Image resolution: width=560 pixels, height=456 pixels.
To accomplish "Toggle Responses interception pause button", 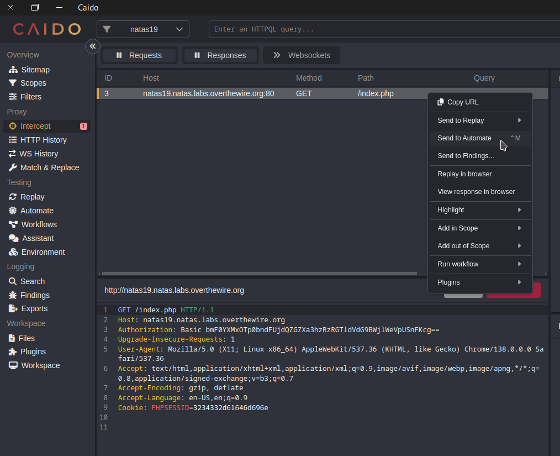I will click(220, 55).
